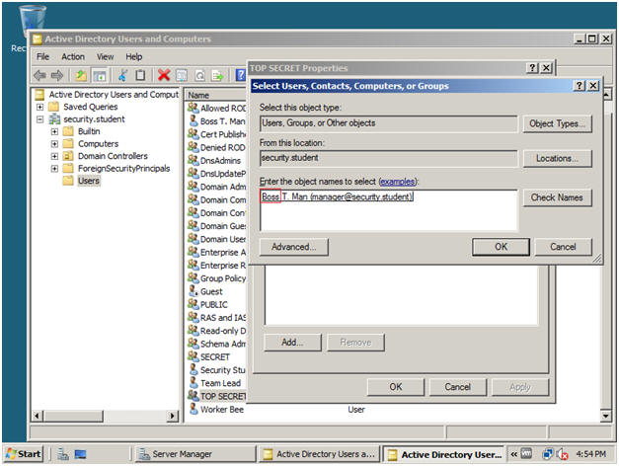Click the Server Manager quick launch icon
The height and width of the screenshot is (466, 619).
(63, 454)
